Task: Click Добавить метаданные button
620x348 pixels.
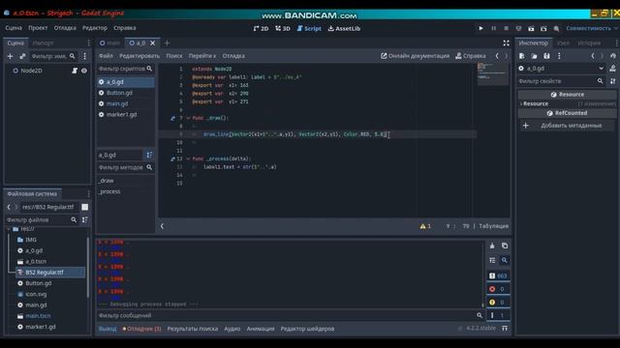Action: 566,126
